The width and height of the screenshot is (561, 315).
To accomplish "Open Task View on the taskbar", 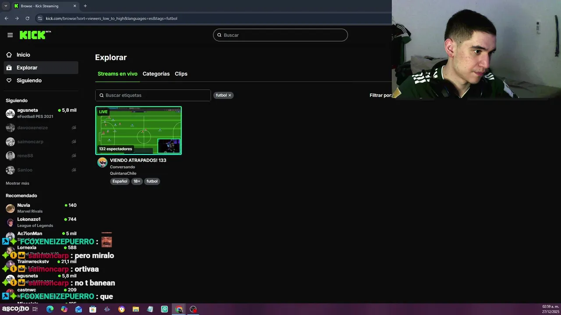I will point(35,309).
